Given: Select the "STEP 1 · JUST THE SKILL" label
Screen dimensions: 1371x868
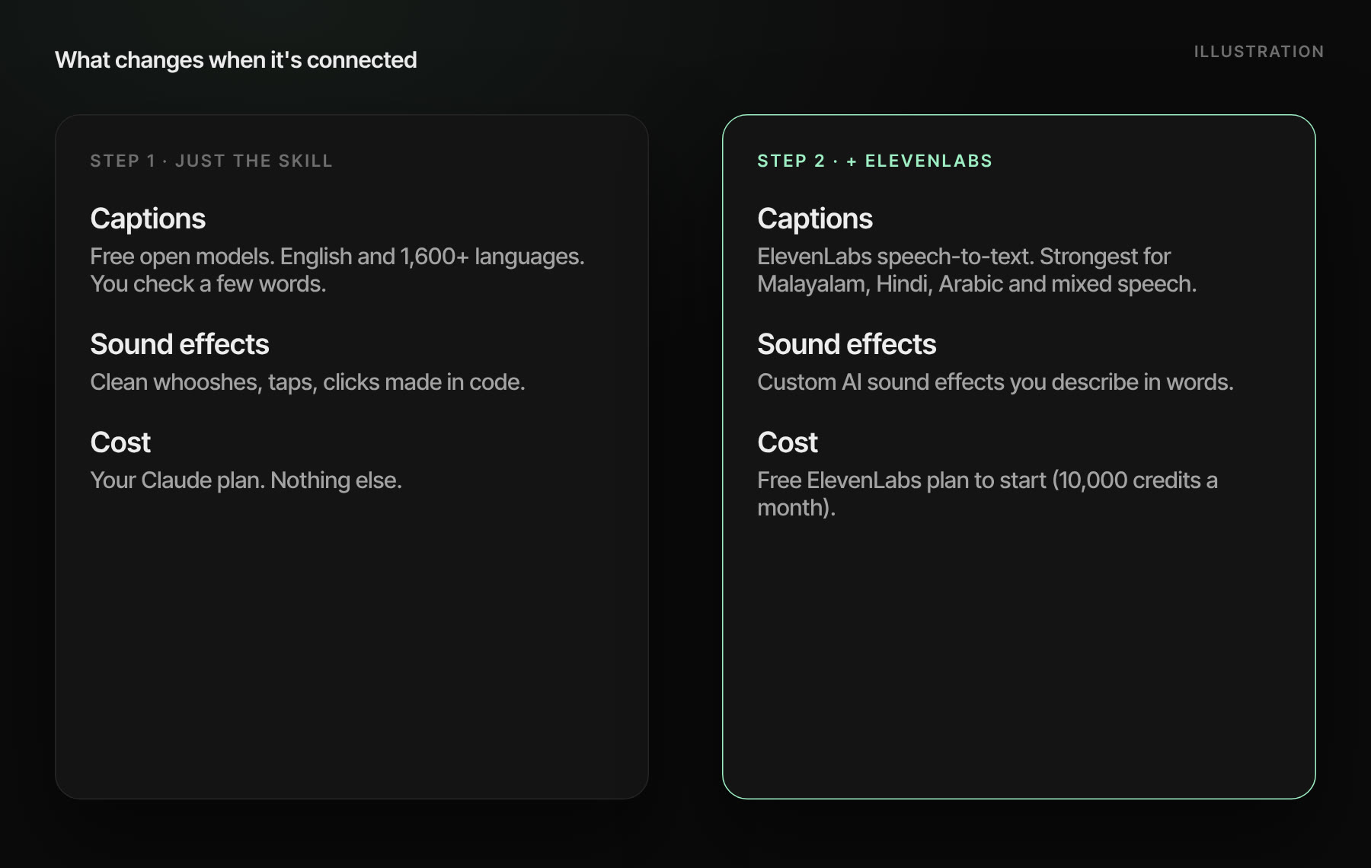Looking at the screenshot, I should click(212, 161).
